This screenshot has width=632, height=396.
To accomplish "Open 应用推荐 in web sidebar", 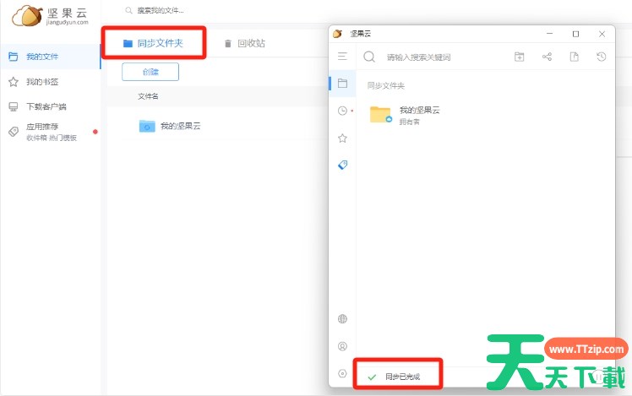I will pyautogui.click(x=42, y=127).
